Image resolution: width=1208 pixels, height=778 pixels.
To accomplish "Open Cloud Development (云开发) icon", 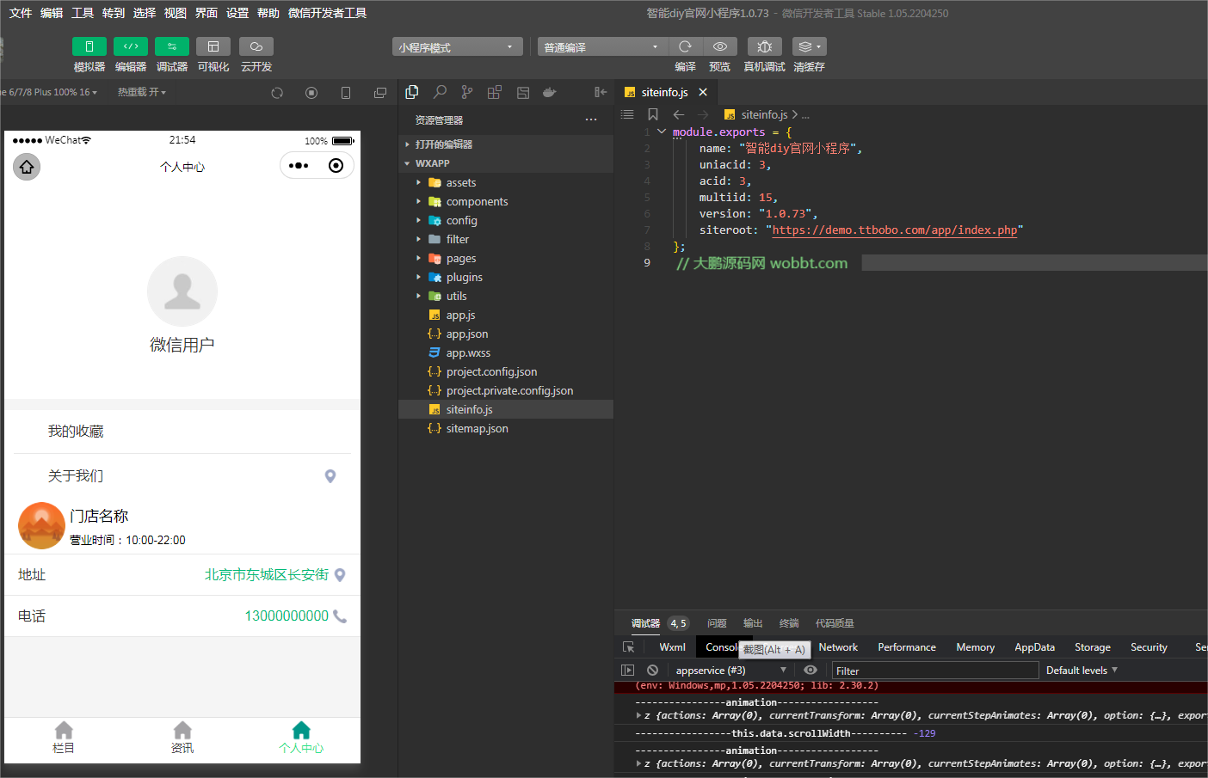I will click(256, 46).
